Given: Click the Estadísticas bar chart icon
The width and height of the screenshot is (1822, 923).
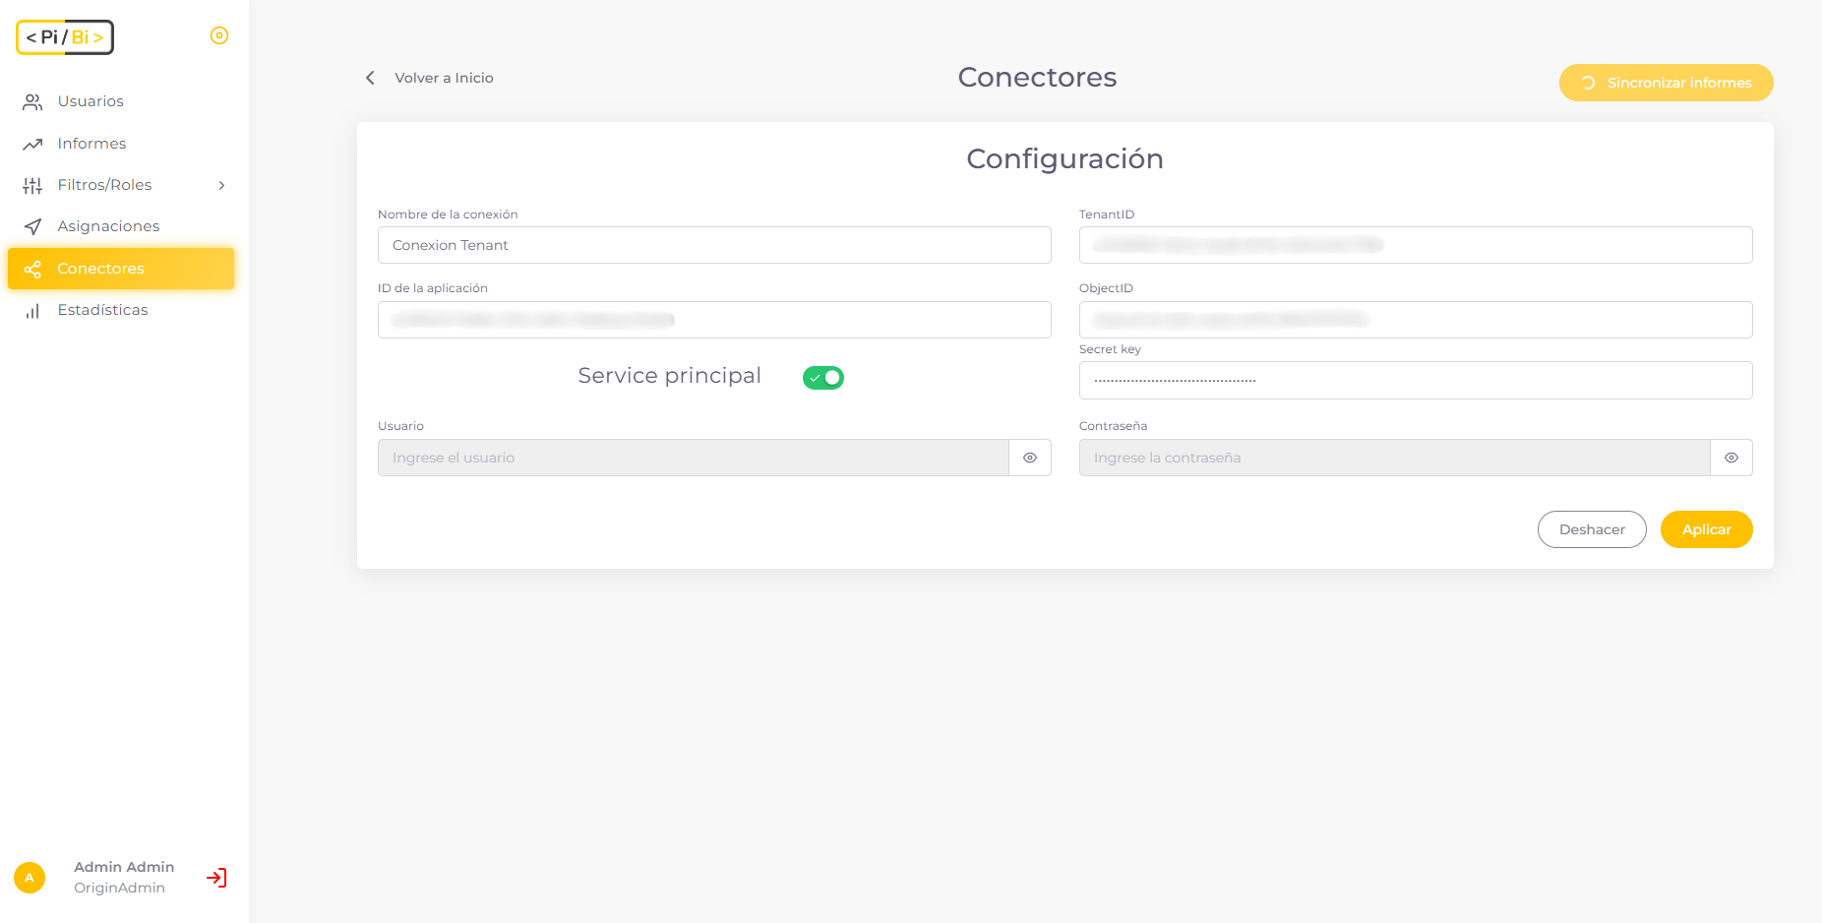Looking at the screenshot, I should coord(32,310).
